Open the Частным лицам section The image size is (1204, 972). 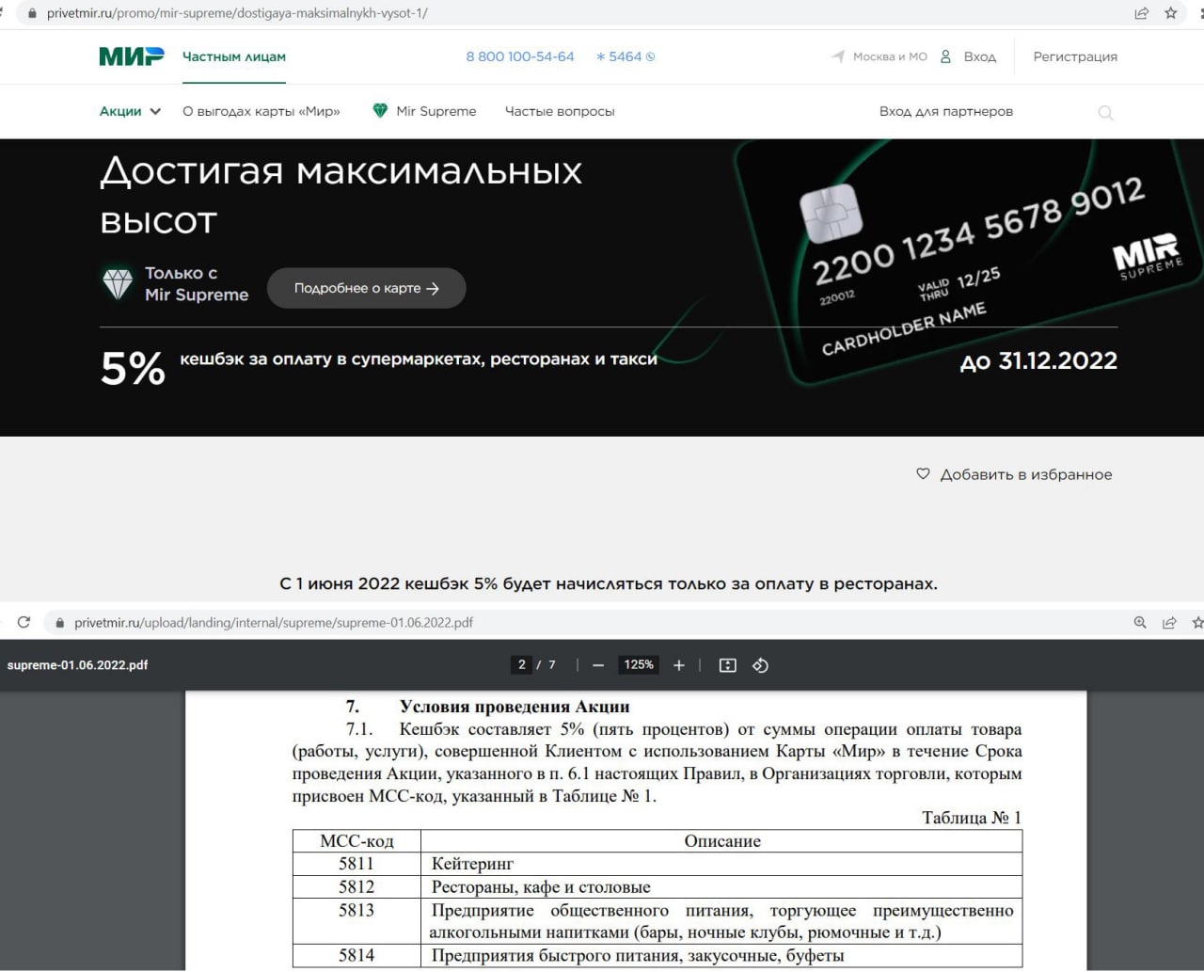[234, 56]
